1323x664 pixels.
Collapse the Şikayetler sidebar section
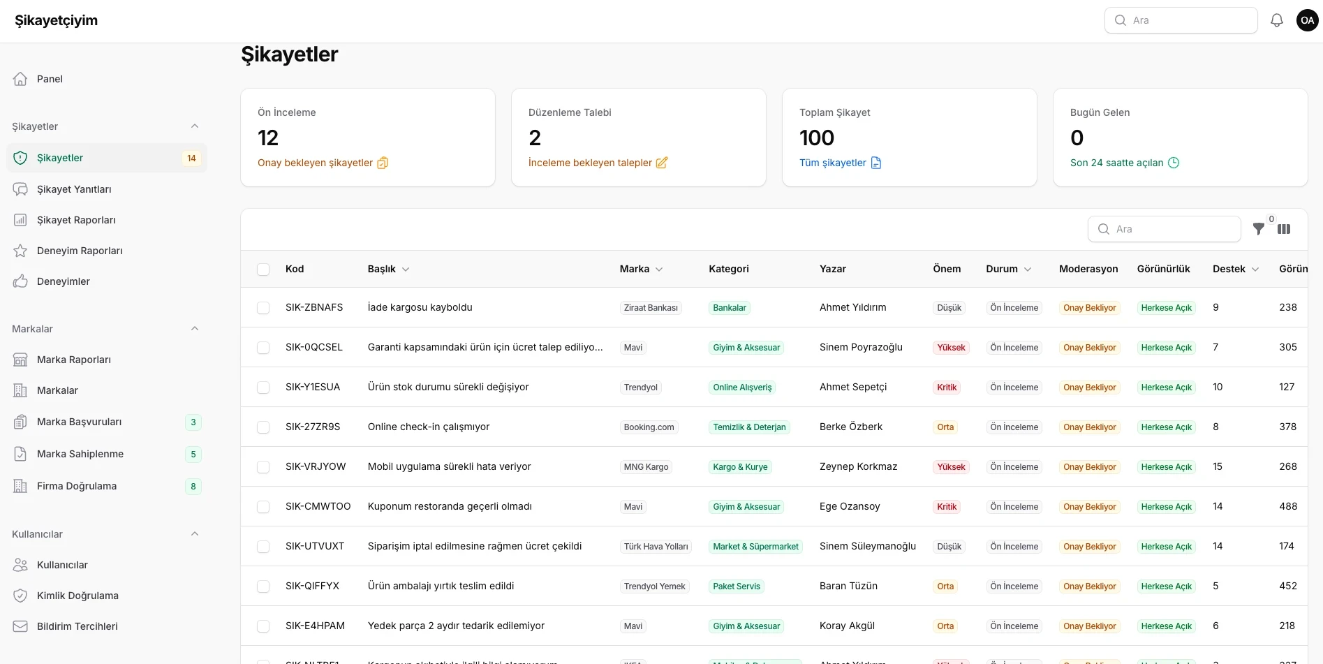tap(195, 126)
